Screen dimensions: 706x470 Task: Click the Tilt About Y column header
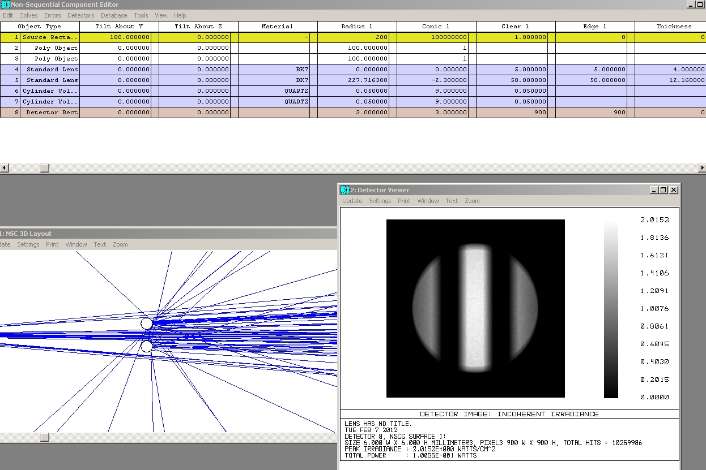(119, 27)
